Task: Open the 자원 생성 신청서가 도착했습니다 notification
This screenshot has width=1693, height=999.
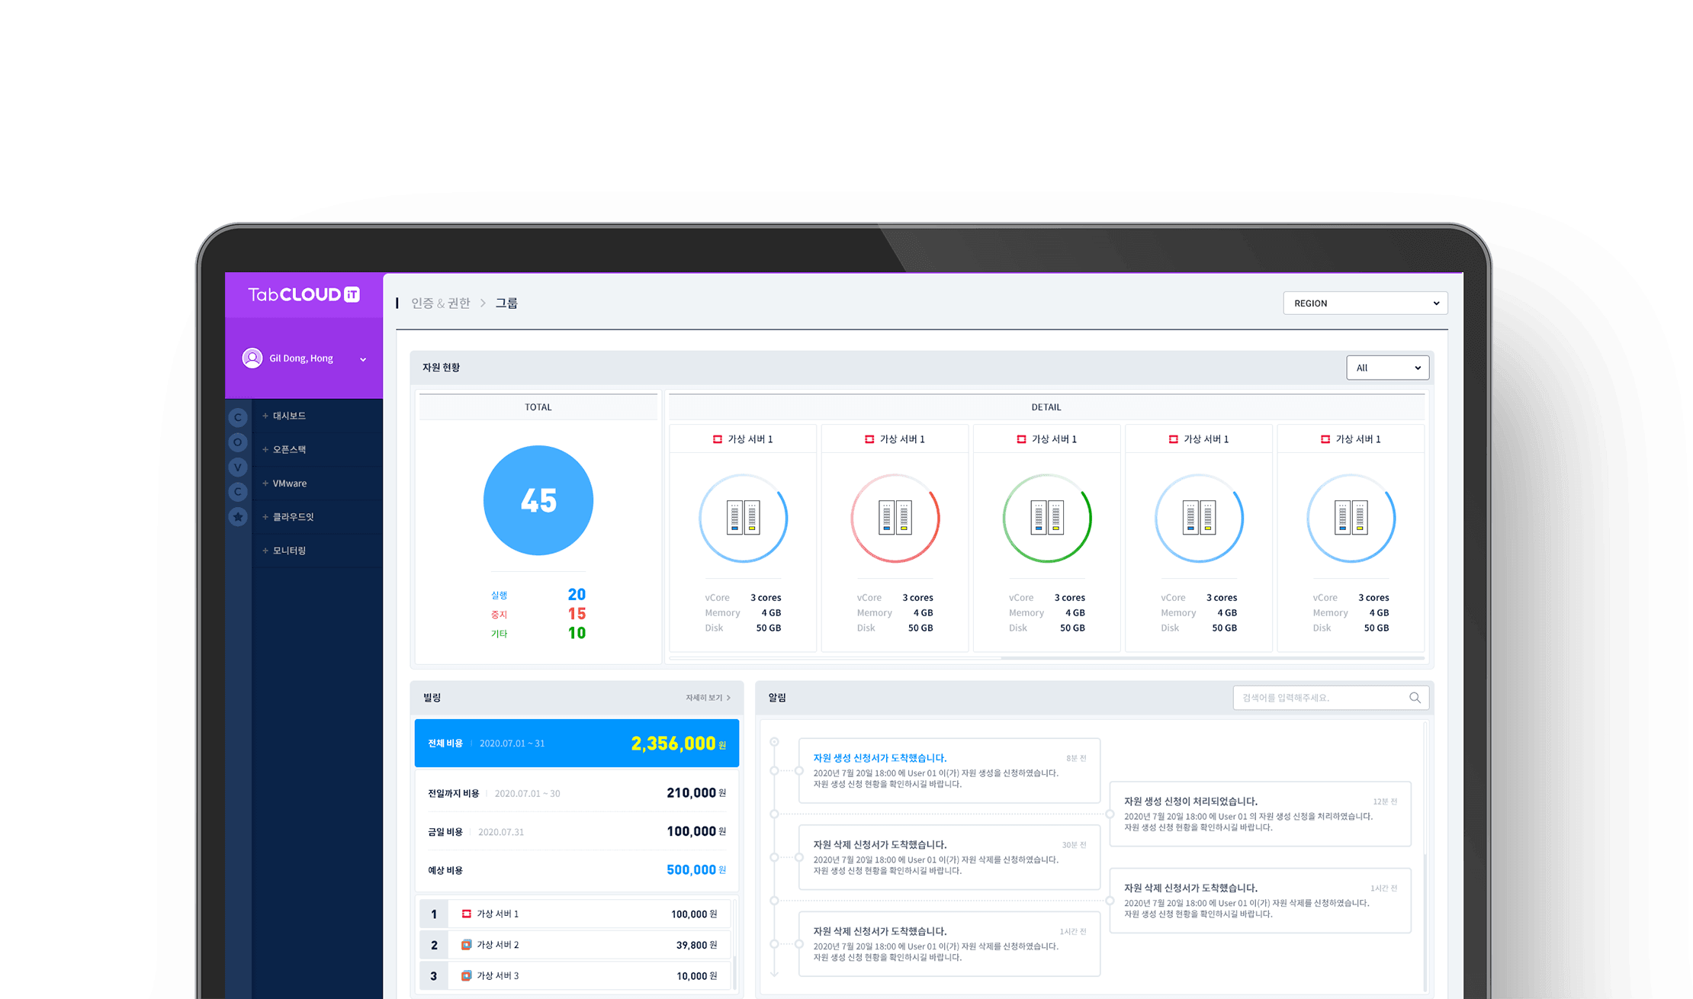Action: pyautogui.click(x=879, y=758)
